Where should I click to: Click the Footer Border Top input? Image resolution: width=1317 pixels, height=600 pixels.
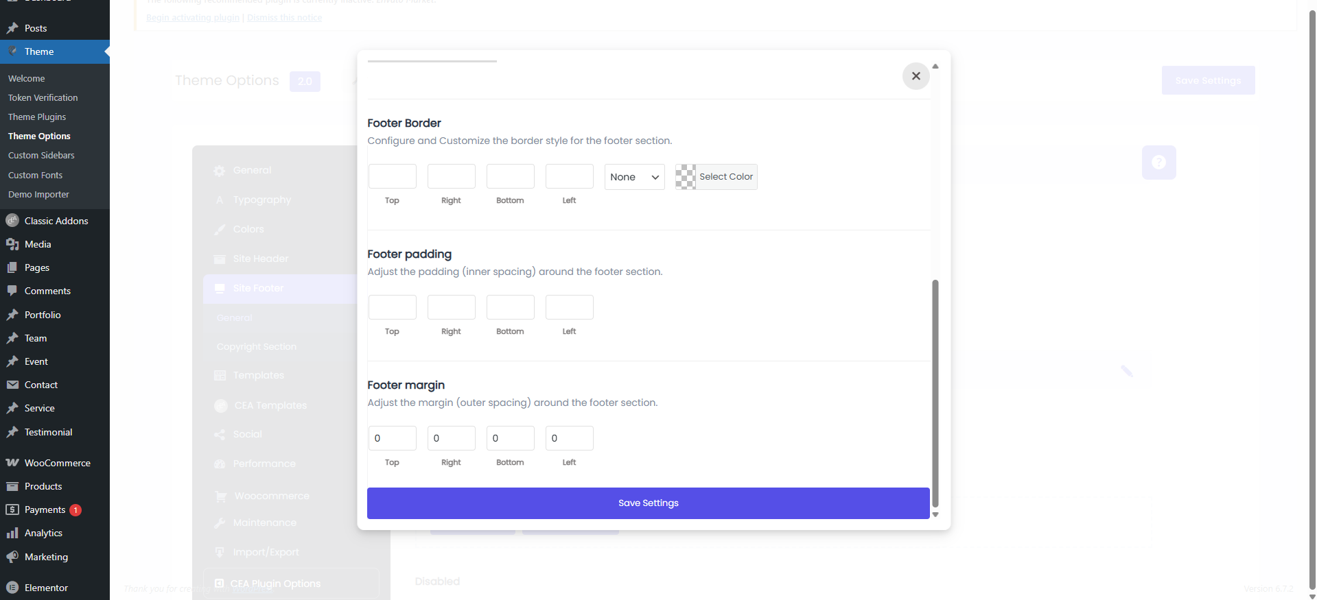[x=393, y=176]
